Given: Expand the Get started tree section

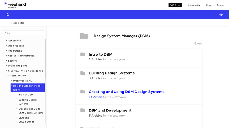Looking at the screenshot, I should point(6,41).
